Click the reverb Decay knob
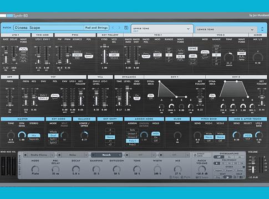The width and height of the screenshot is (269, 199). pyautogui.click(x=76, y=169)
